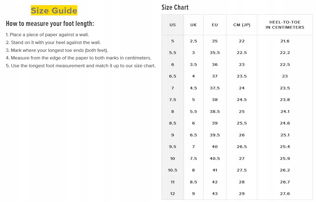Click the "How to measure your foot length" heading
The width and height of the screenshot is (316, 202).
pyautogui.click(x=50, y=24)
